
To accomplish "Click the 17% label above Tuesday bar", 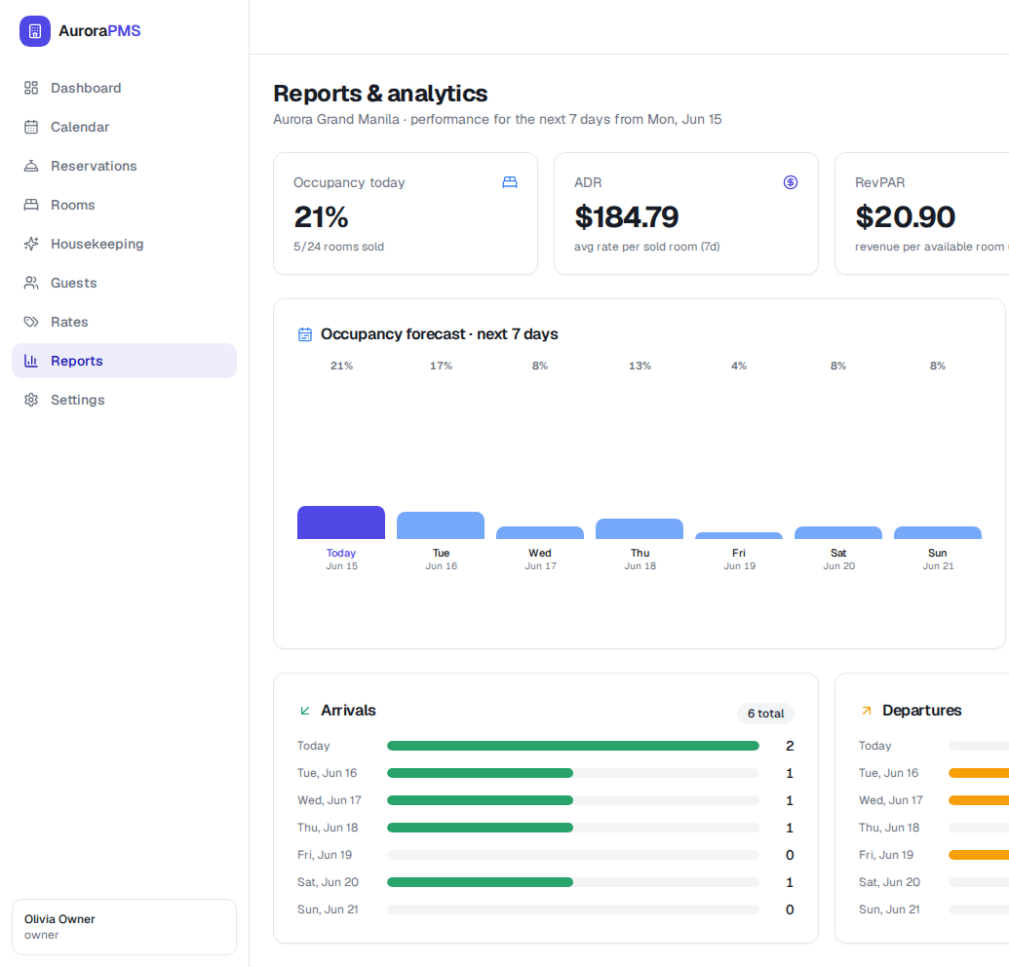I will pos(441,366).
